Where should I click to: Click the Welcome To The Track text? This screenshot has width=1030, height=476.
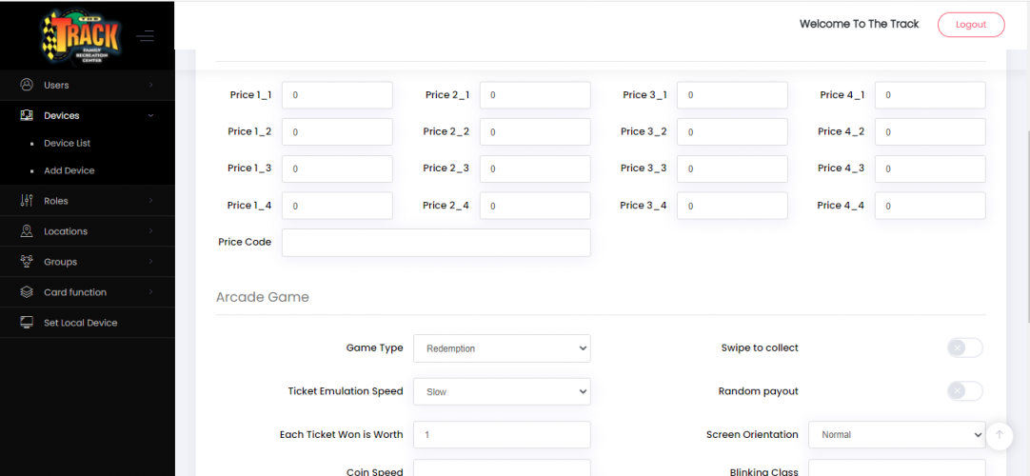(x=859, y=24)
